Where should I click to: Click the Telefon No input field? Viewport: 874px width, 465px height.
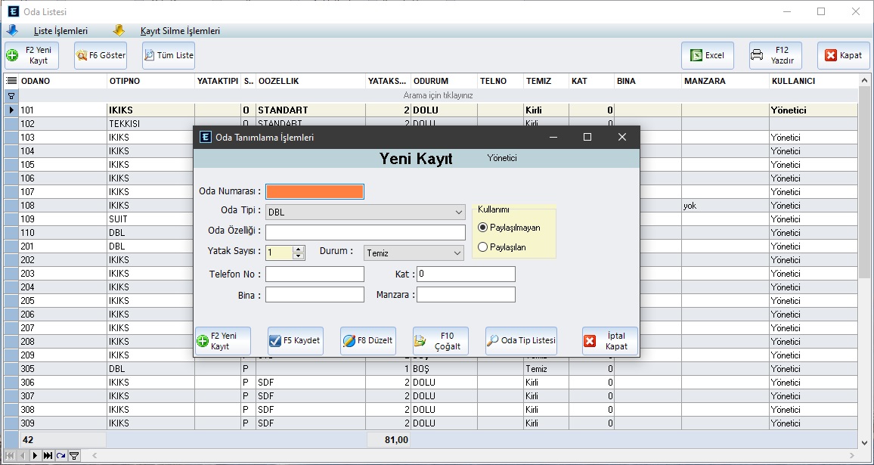pyautogui.click(x=315, y=274)
